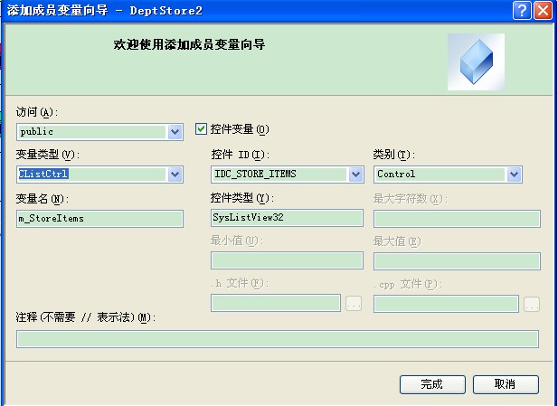Expand the 访问 access dropdown arrow

point(175,132)
